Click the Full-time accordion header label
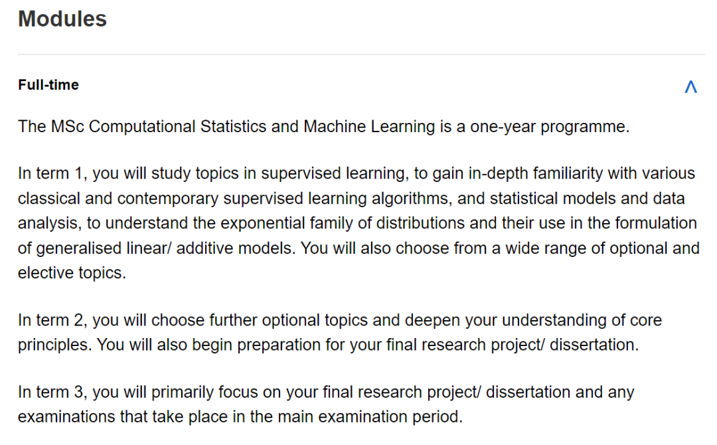Viewport: 717px width, 445px height. [48, 85]
